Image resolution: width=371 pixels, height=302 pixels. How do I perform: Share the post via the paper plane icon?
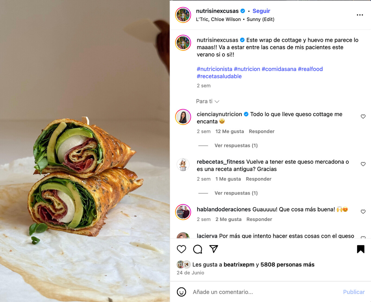click(214, 249)
